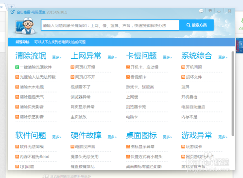Open the feedback speech bubble icon
The height and width of the screenshot is (178, 243).
click(x=201, y=11)
